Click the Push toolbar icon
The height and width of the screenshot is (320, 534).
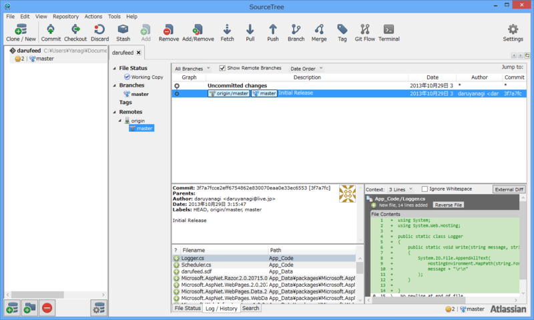click(x=273, y=33)
